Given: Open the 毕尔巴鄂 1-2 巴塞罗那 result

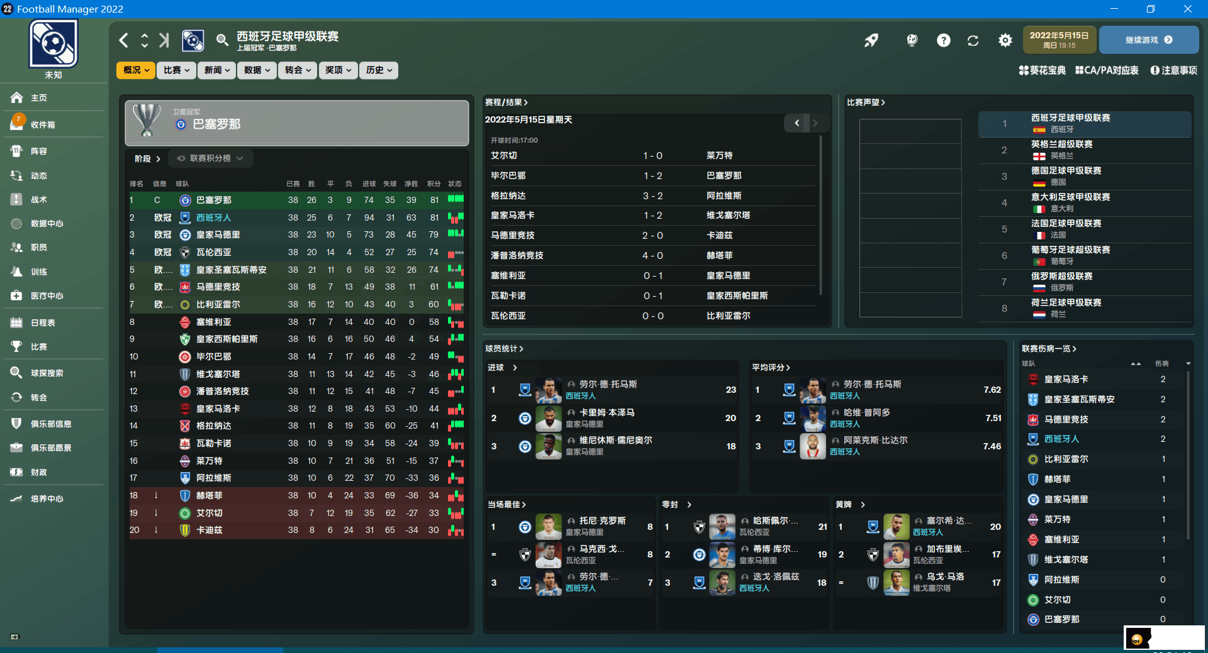Looking at the screenshot, I should 652,175.
